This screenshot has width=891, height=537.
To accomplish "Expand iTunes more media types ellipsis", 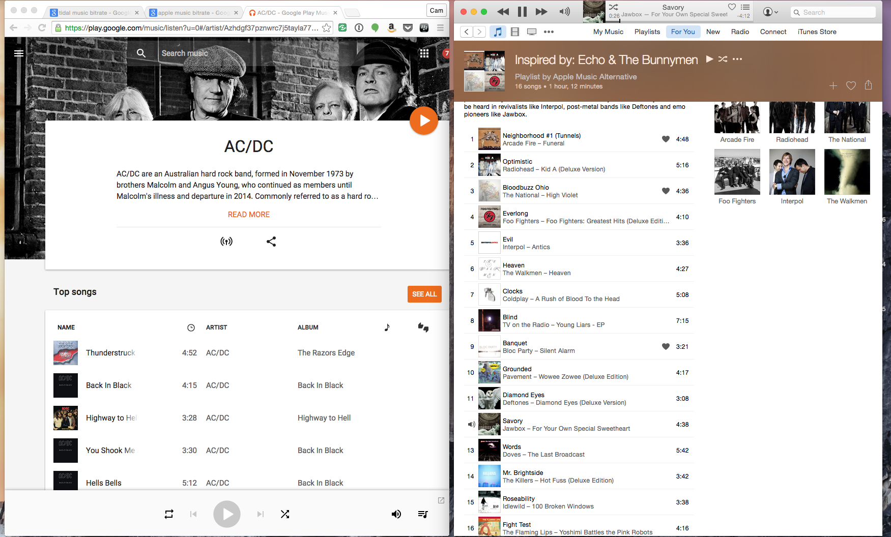I will coord(549,32).
